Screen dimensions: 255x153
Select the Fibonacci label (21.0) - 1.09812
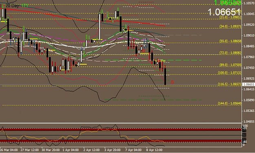[x=230, y=17]
